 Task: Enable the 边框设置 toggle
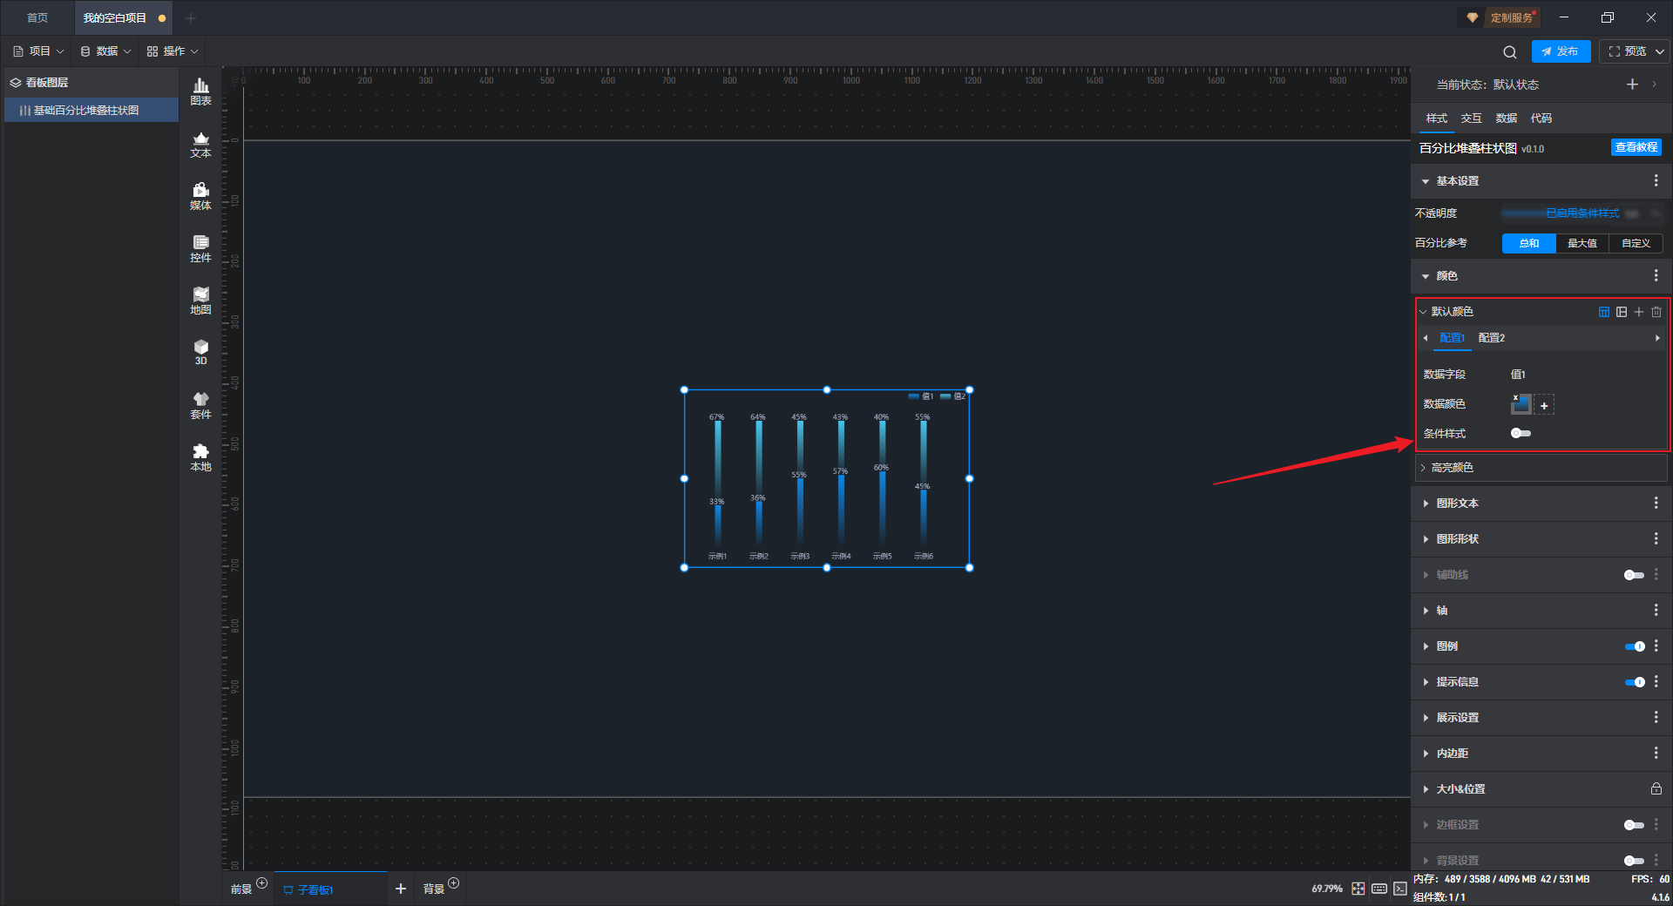(x=1634, y=825)
